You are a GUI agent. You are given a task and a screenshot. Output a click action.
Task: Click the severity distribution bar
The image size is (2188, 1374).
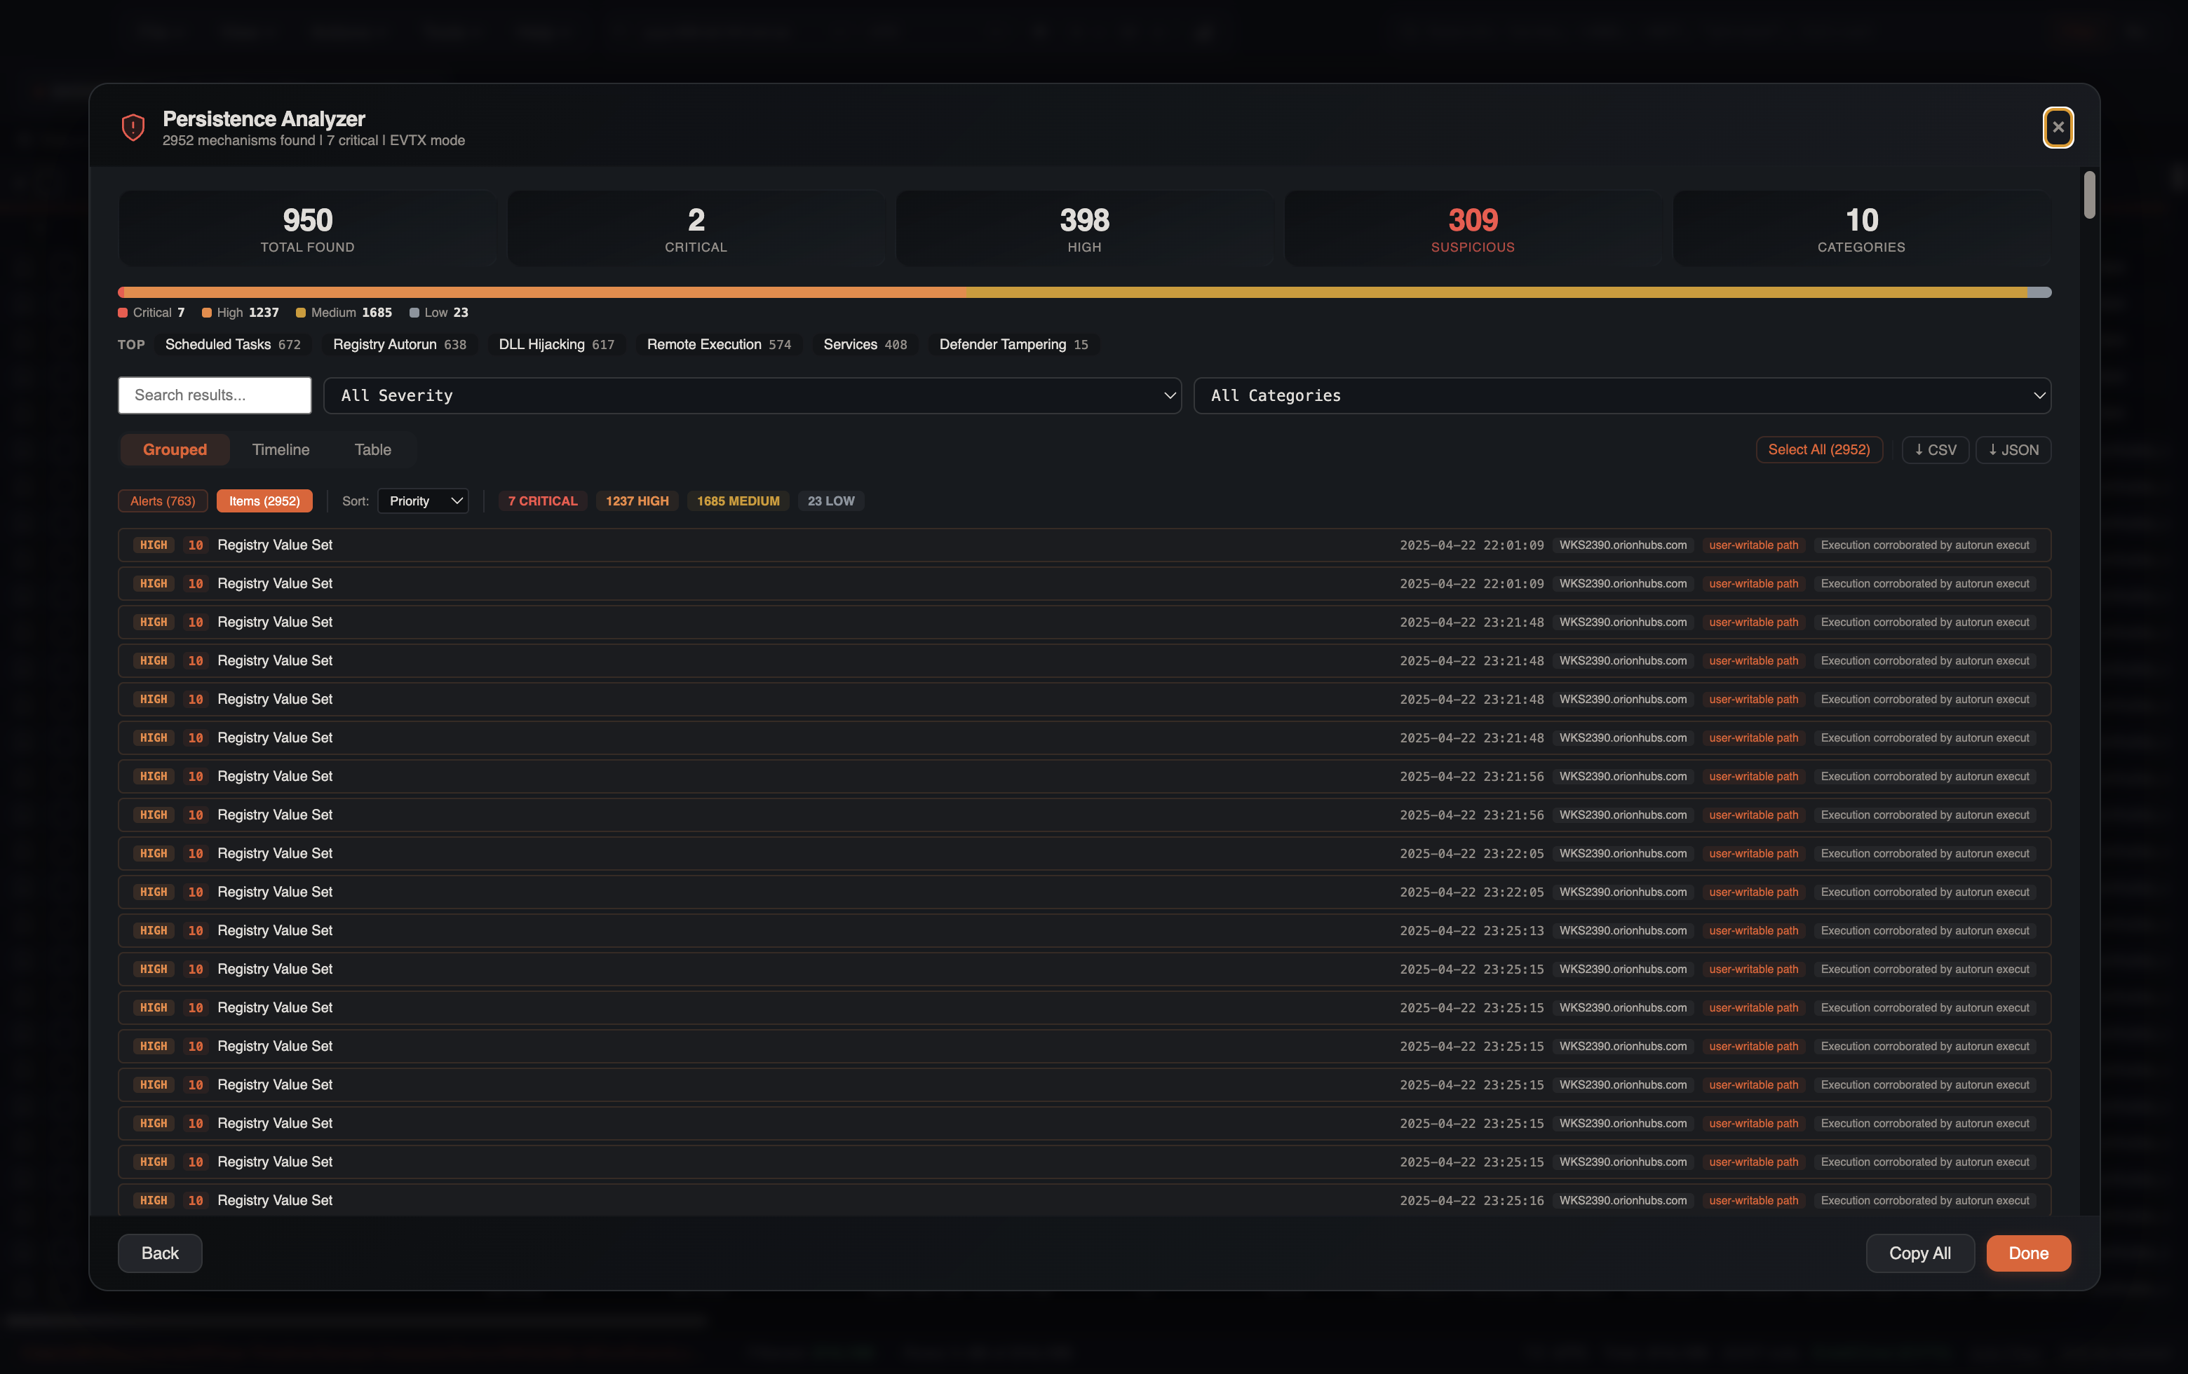tap(1084, 292)
